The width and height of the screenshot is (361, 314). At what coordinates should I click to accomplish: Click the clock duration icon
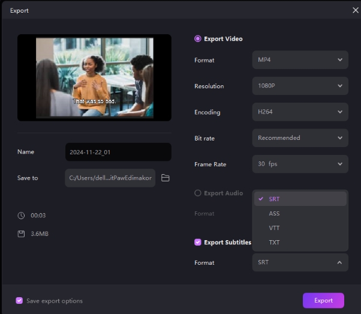(22, 215)
